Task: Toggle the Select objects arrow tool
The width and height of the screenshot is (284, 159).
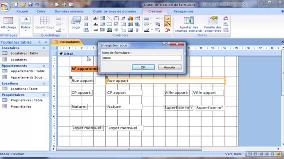Action: [x=167, y=18]
